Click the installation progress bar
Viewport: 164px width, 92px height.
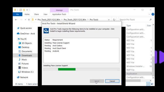[81, 69]
